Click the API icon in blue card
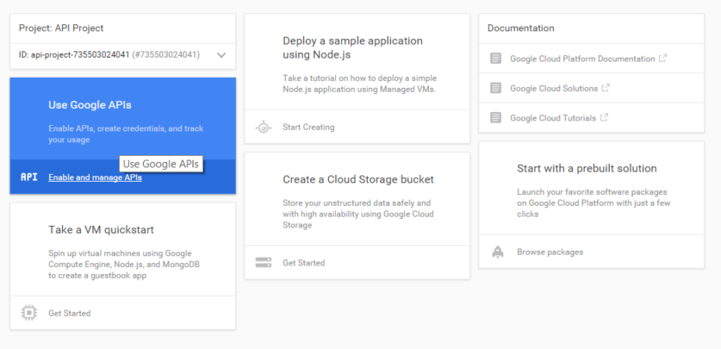This screenshot has width=721, height=349. 29,177
